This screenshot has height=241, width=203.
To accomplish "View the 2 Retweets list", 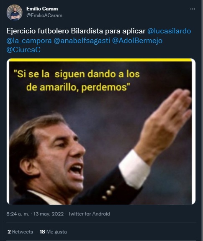I will click(x=20, y=232).
